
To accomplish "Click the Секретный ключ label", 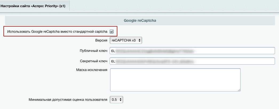I will [x=94, y=61].
